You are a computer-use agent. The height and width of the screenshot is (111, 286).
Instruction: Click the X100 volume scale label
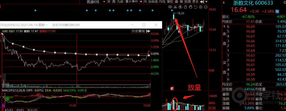tap(212, 108)
